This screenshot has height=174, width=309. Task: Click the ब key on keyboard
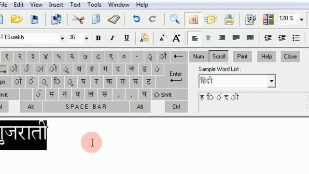point(79,69)
